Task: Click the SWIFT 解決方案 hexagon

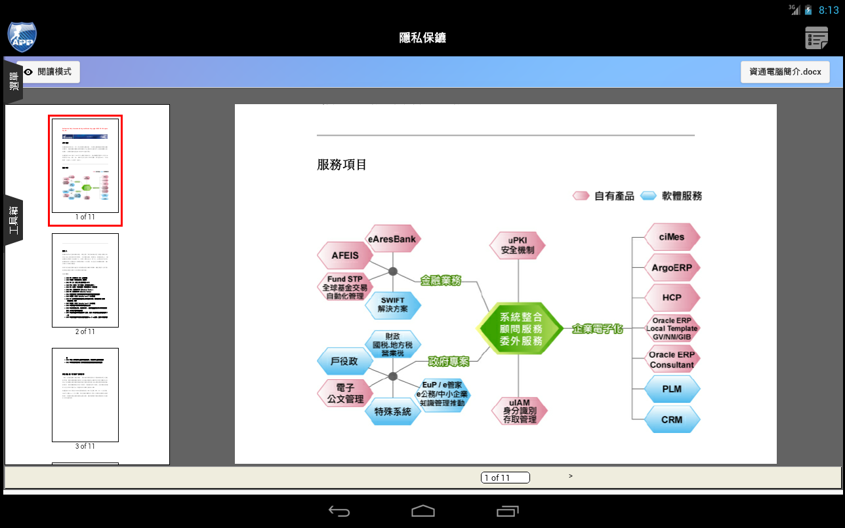Action: (392, 305)
